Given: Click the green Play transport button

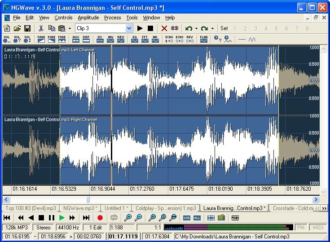Looking at the screenshot, I should (x=62, y=218).
